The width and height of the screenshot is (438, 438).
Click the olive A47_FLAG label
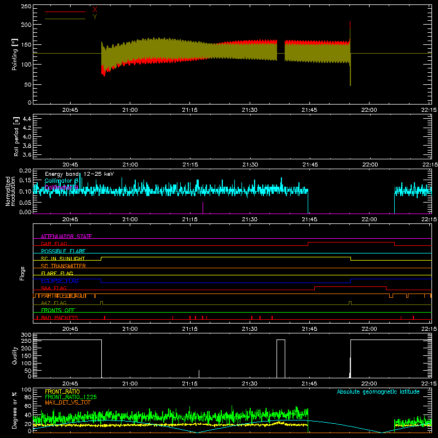coord(54,303)
